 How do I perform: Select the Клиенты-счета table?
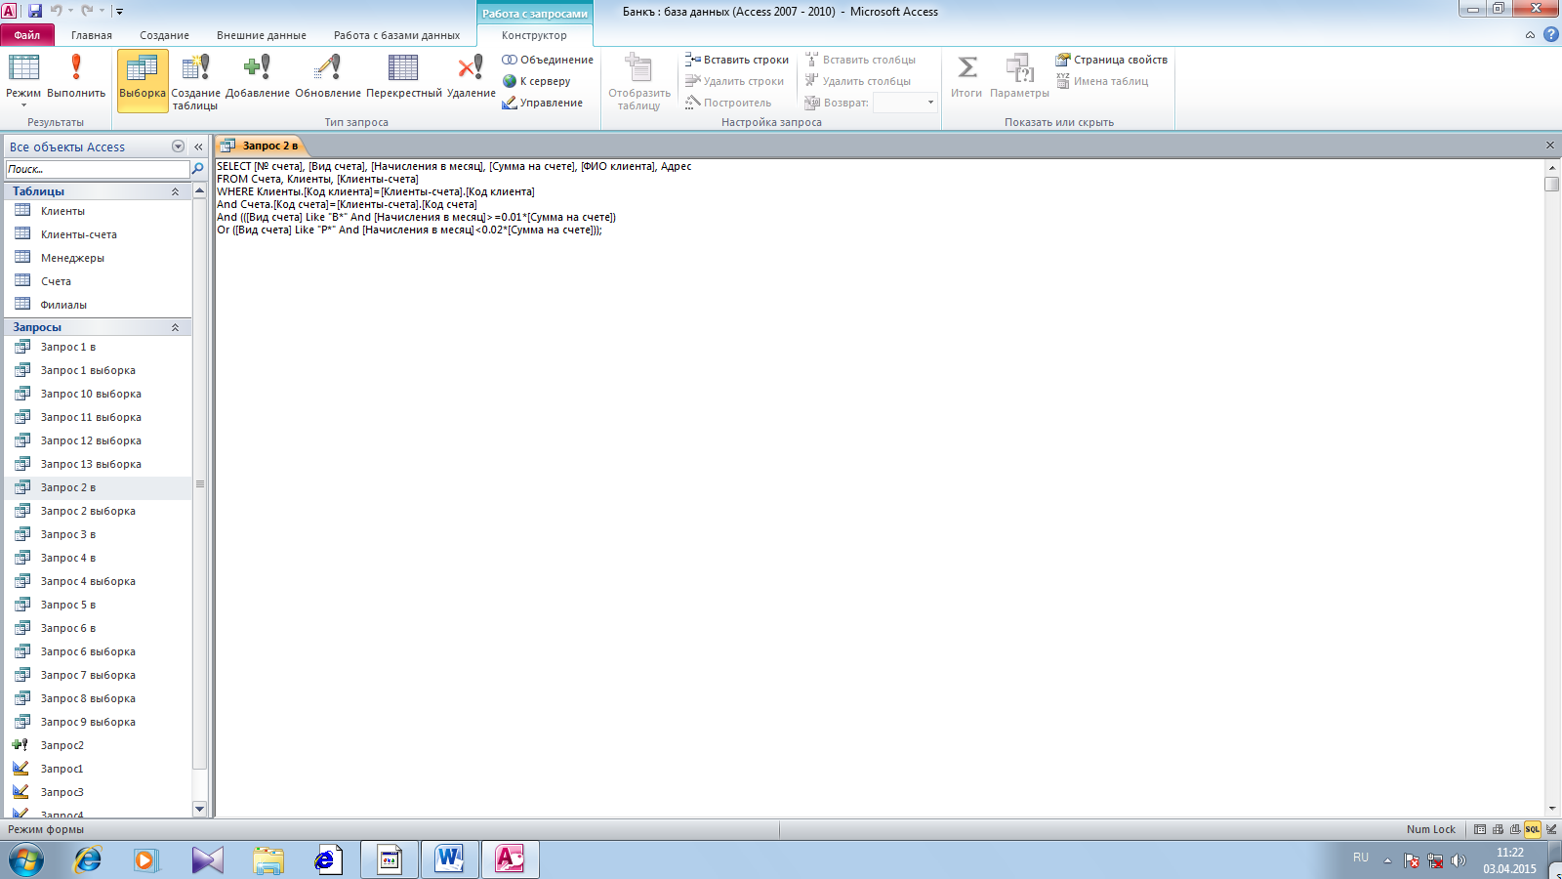pyautogui.click(x=98, y=234)
